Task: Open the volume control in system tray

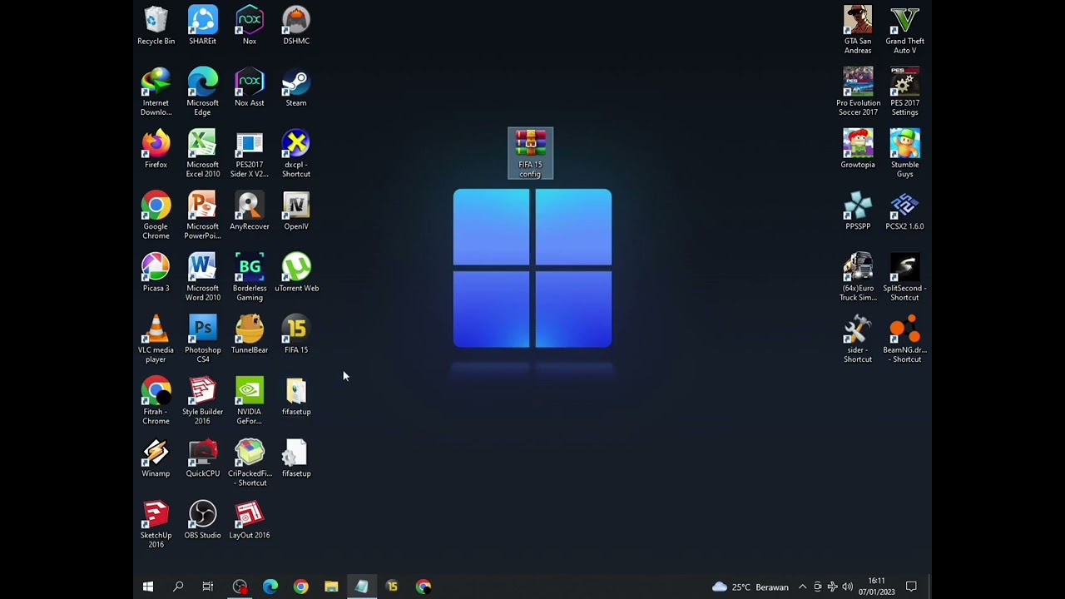Action: [847, 587]
